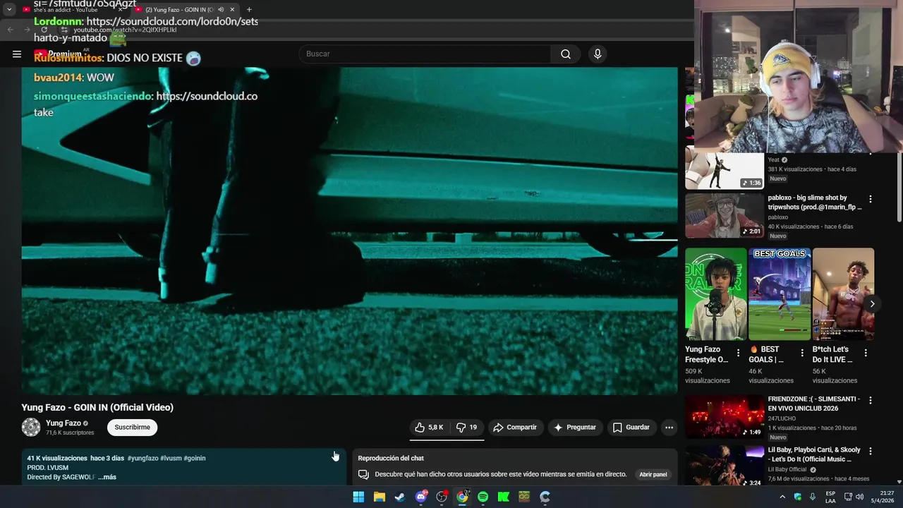Show next Shorts with the right arrow

tap(872, 304)
